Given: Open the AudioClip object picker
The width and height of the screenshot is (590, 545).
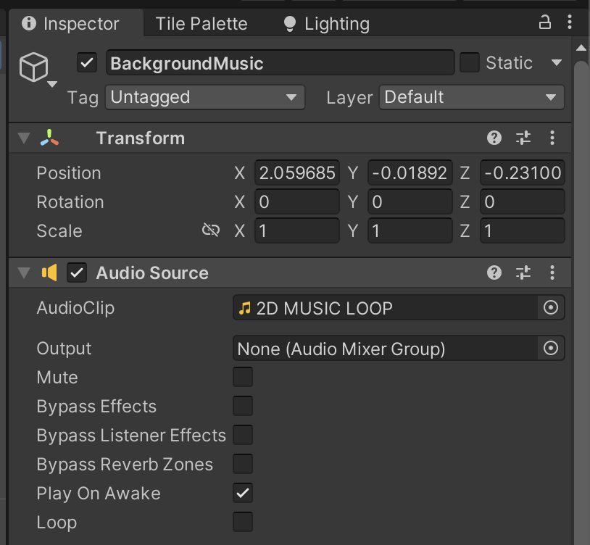Looking at the screenshot, I should [551, 308].
